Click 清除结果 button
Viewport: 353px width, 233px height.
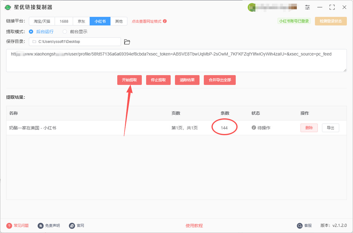coord(187,80)
